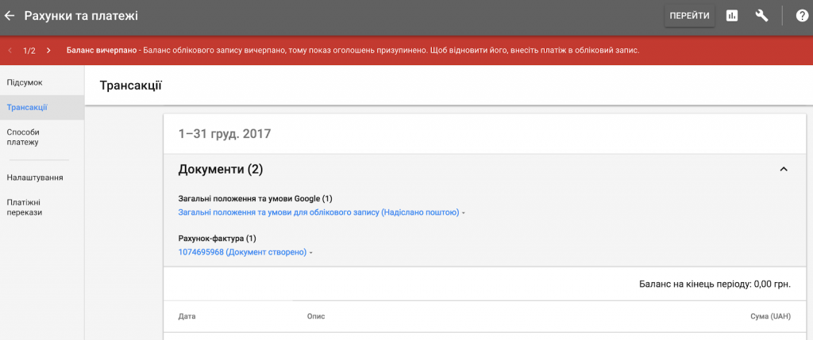Open Способи платежу in sidebar

pos(23,137)
